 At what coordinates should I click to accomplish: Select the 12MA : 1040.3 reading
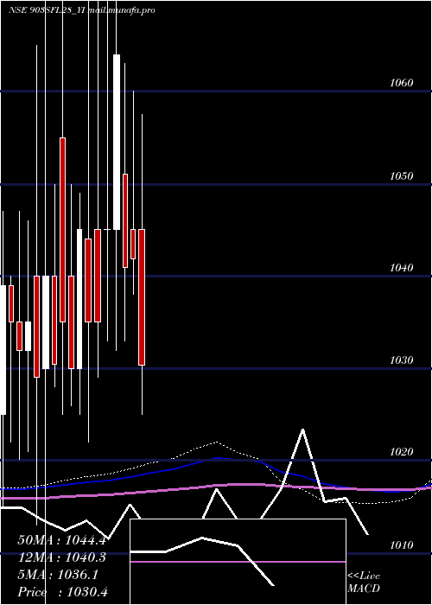61,557
